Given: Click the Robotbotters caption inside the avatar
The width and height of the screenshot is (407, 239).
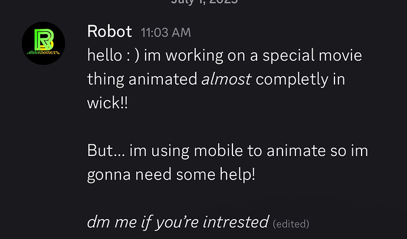Looking at the screenshot, I should click(43, 52).
